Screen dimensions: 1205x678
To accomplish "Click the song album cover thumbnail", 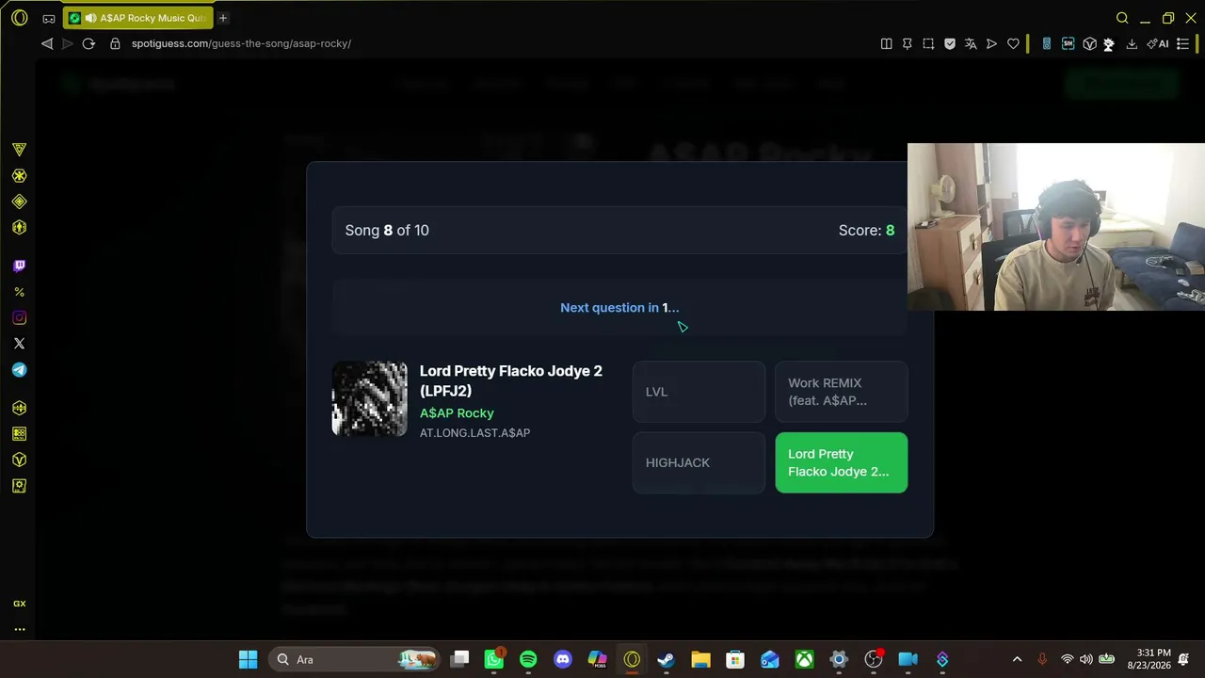I will 370,399.
